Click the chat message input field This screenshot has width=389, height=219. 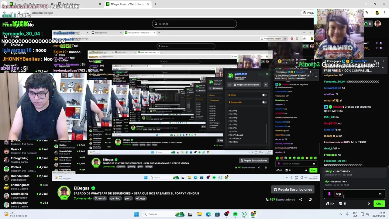354,194
